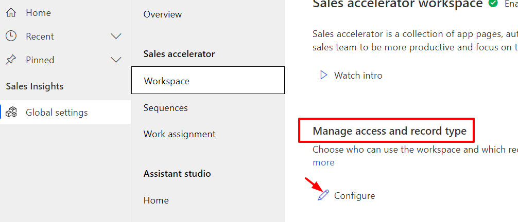518x222 pixels.
Task: Go to Sequences settings
Action: (x=166, y=108)
